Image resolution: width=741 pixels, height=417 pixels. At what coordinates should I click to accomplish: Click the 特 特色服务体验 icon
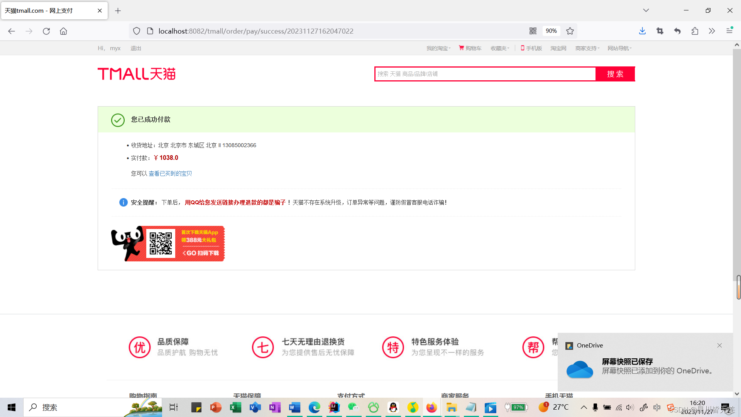[x=393, y=347]
